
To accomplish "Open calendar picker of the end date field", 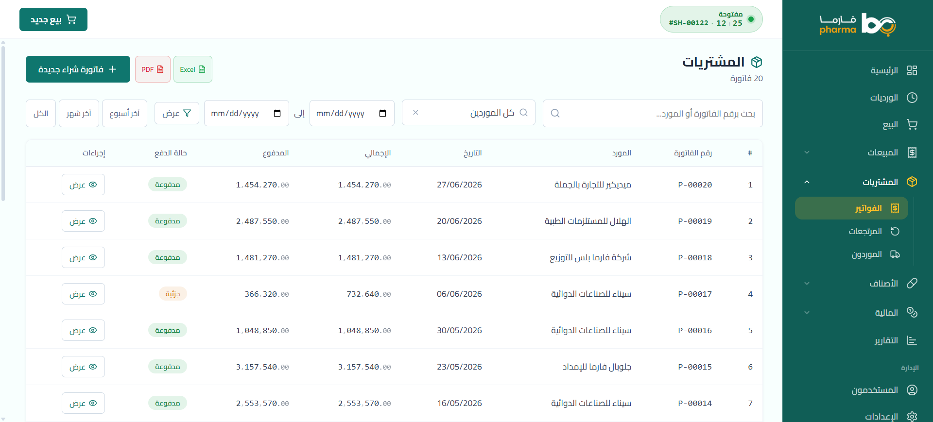I will click(x=277, y=113).
